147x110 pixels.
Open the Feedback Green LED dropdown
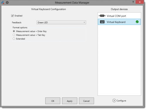(61, 22)
